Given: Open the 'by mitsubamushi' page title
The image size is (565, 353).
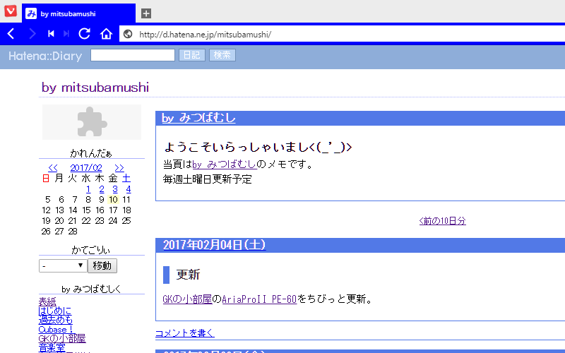Looking at the screenshot, I should click(95, 88).
